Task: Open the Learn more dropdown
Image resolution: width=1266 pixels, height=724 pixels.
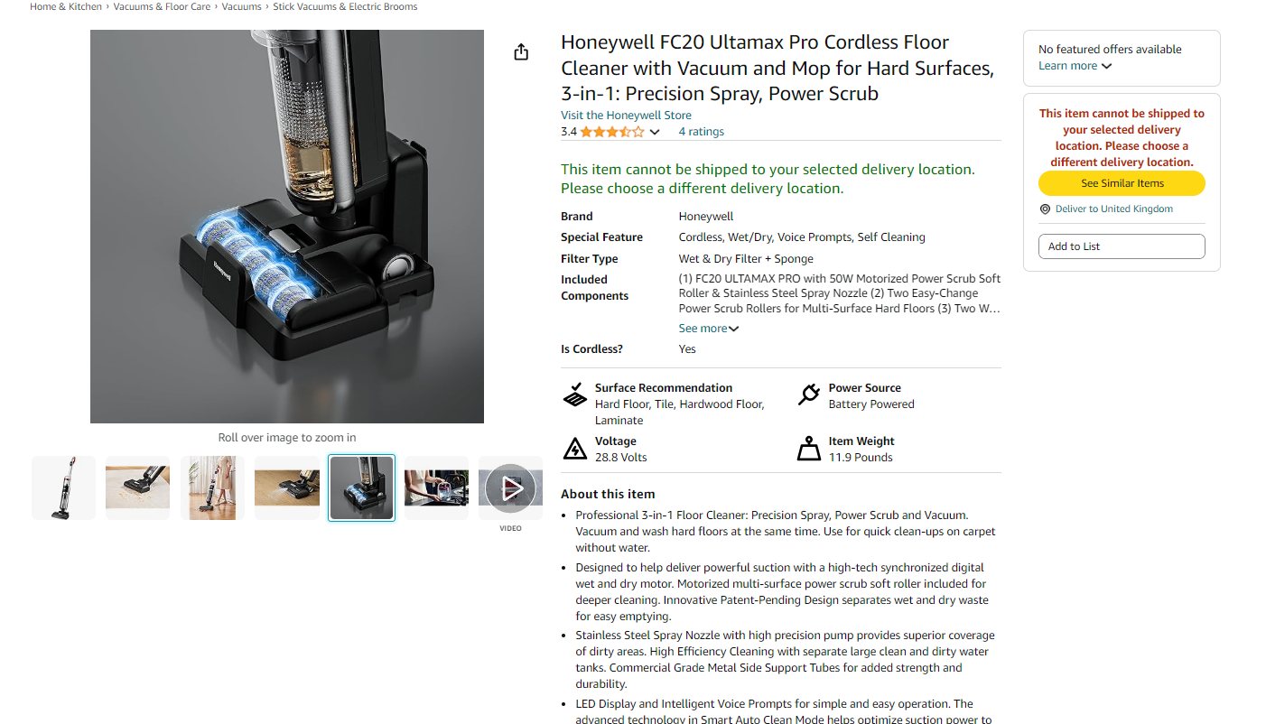Action: pos(1075,66)
